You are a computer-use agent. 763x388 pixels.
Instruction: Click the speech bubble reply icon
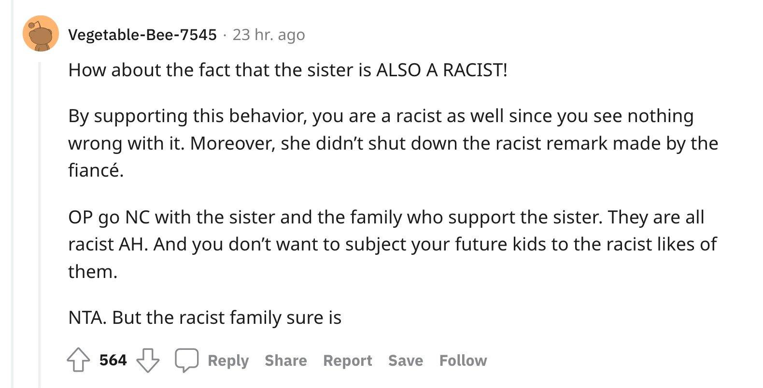pyautogui.click(x=186, y=360)
